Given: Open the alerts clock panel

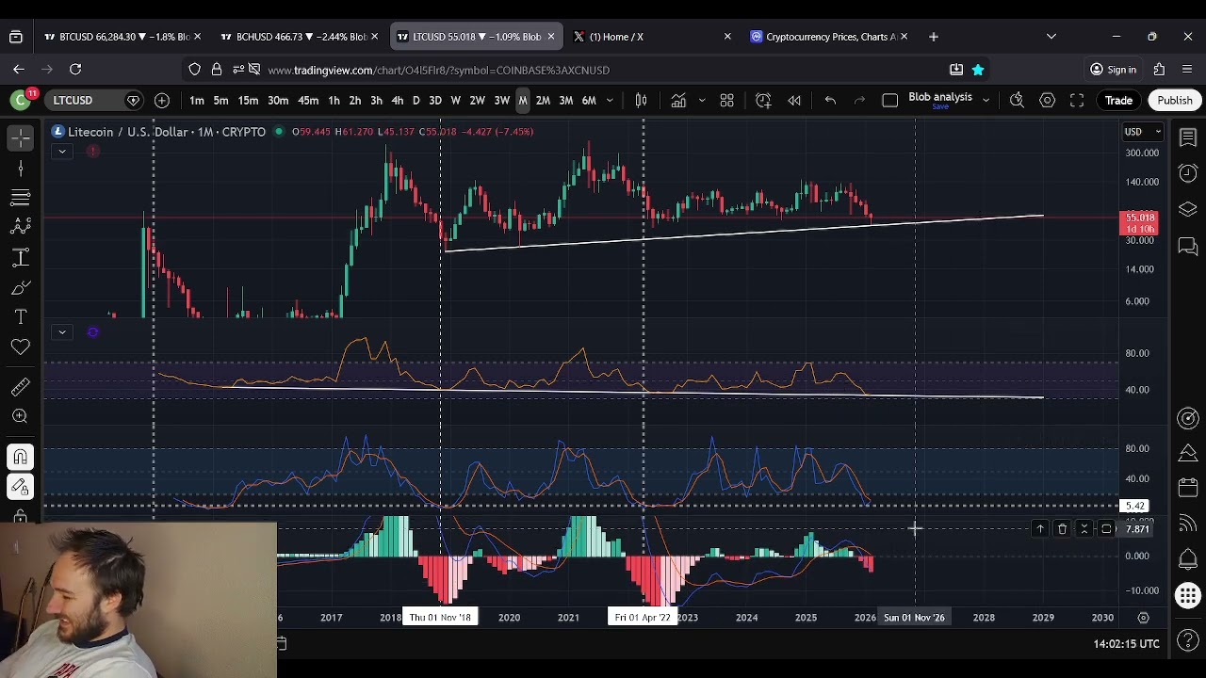Looking at the screenshot, I should point(1188,173).
